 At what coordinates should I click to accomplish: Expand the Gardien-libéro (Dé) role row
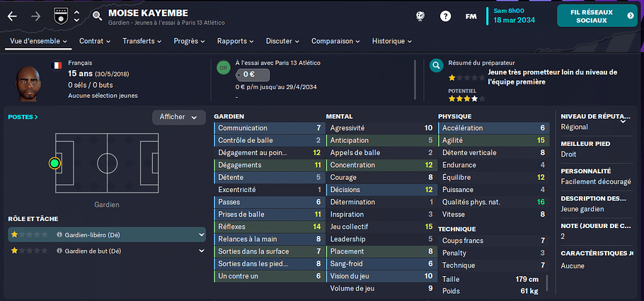pos(107,235)
